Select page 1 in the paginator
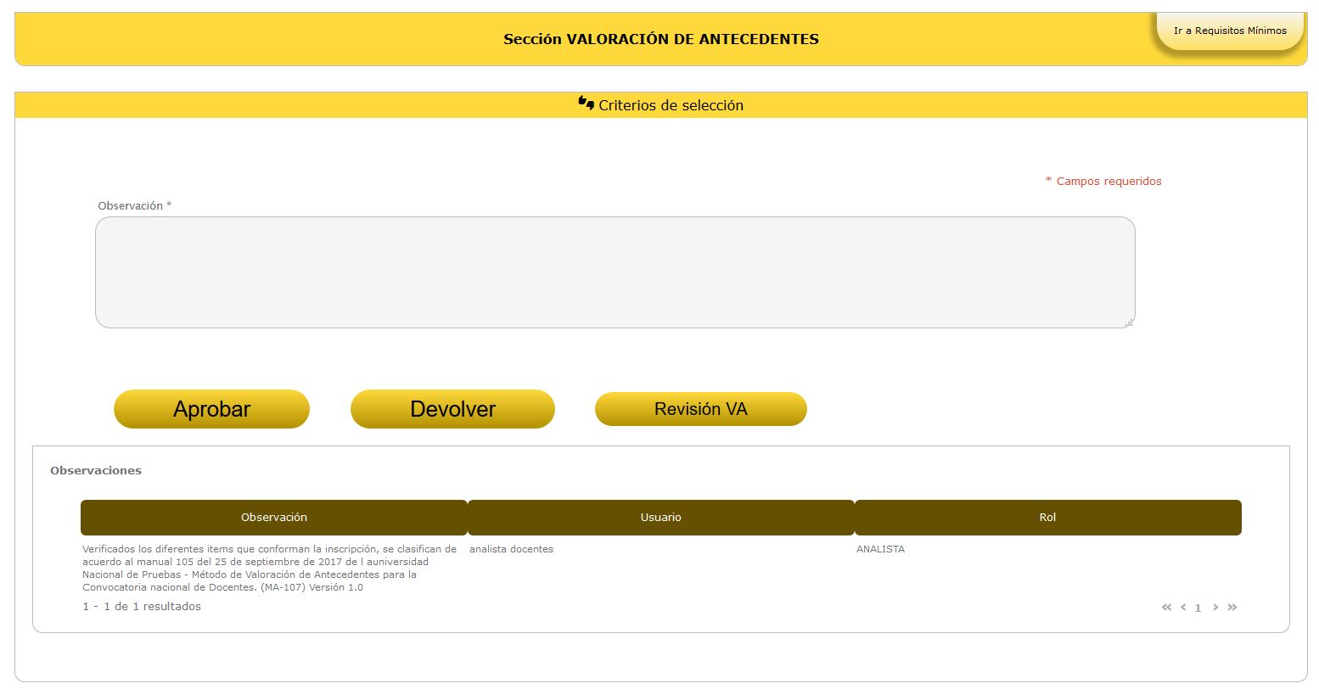 click(1198, 608)
